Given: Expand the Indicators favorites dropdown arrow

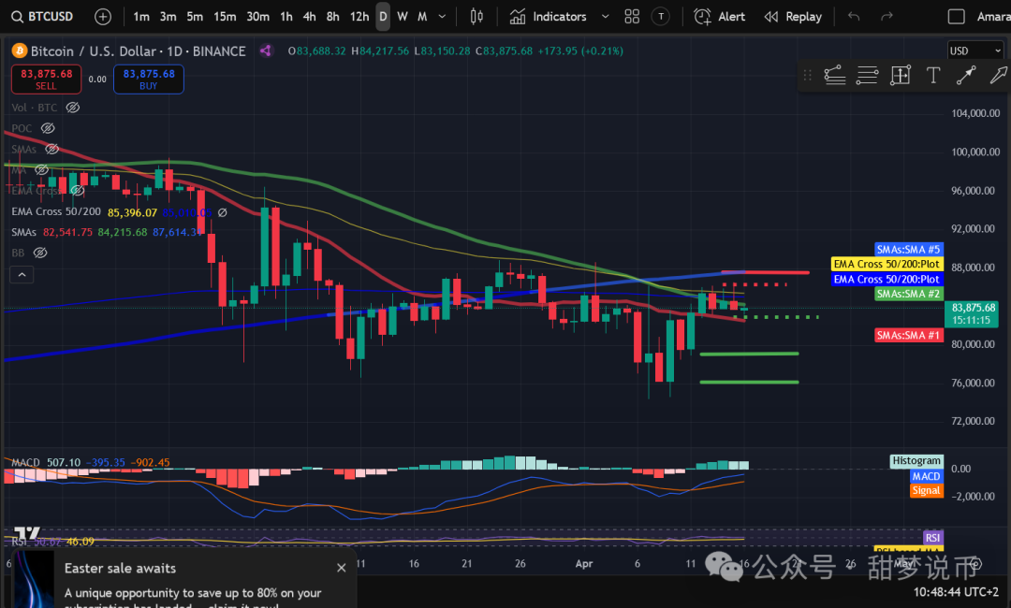Looking at the screenshot, I should point(605,17).
